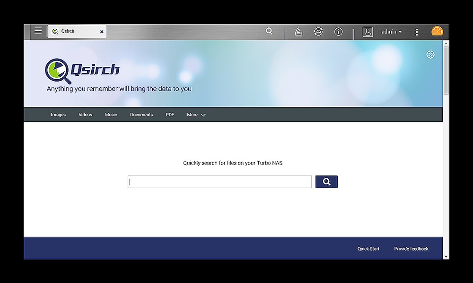Expand the More file types dropdown
Image resolution: width=473 pixels, height=283 pixels.
tap(196, 115)
